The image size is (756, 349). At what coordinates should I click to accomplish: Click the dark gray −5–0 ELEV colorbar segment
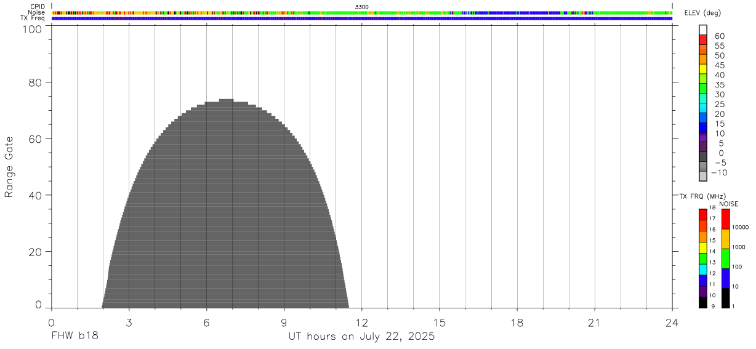(703, 156)
